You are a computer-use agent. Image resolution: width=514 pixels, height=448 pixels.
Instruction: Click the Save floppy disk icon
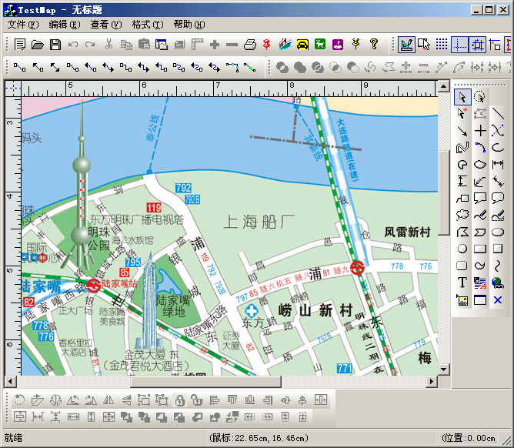tap(55, 45)
